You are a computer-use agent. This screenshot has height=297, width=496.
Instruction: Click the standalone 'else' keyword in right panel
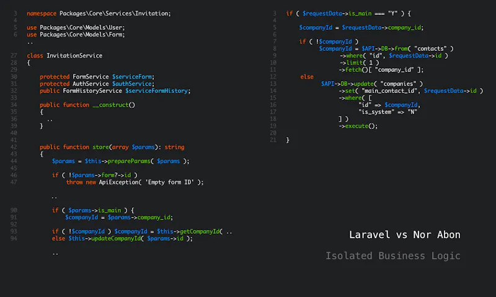[307, 77]
